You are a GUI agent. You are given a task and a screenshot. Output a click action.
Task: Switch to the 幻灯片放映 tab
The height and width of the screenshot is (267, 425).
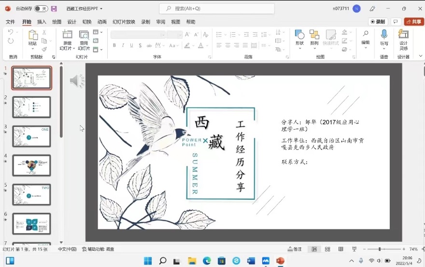coord(124,22)
